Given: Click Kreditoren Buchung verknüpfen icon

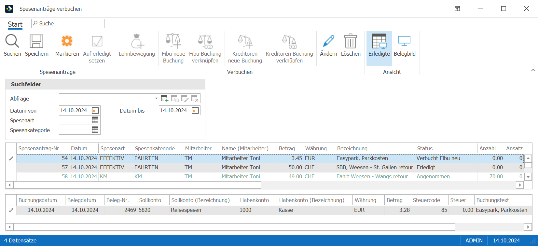Looking at the screenshot, I should click(x=289, y=41).
